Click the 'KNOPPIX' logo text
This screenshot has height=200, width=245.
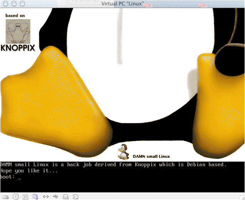[x=18, y=48]
